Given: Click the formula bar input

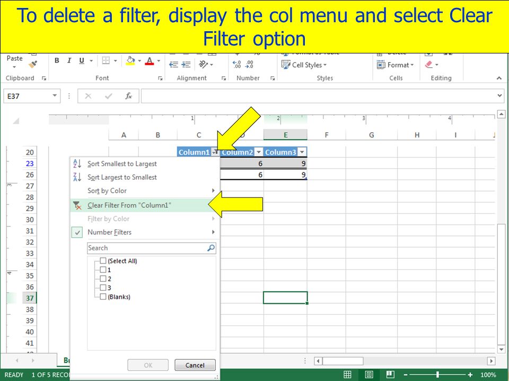Looking at the screenshot, I should click(319, 96).
